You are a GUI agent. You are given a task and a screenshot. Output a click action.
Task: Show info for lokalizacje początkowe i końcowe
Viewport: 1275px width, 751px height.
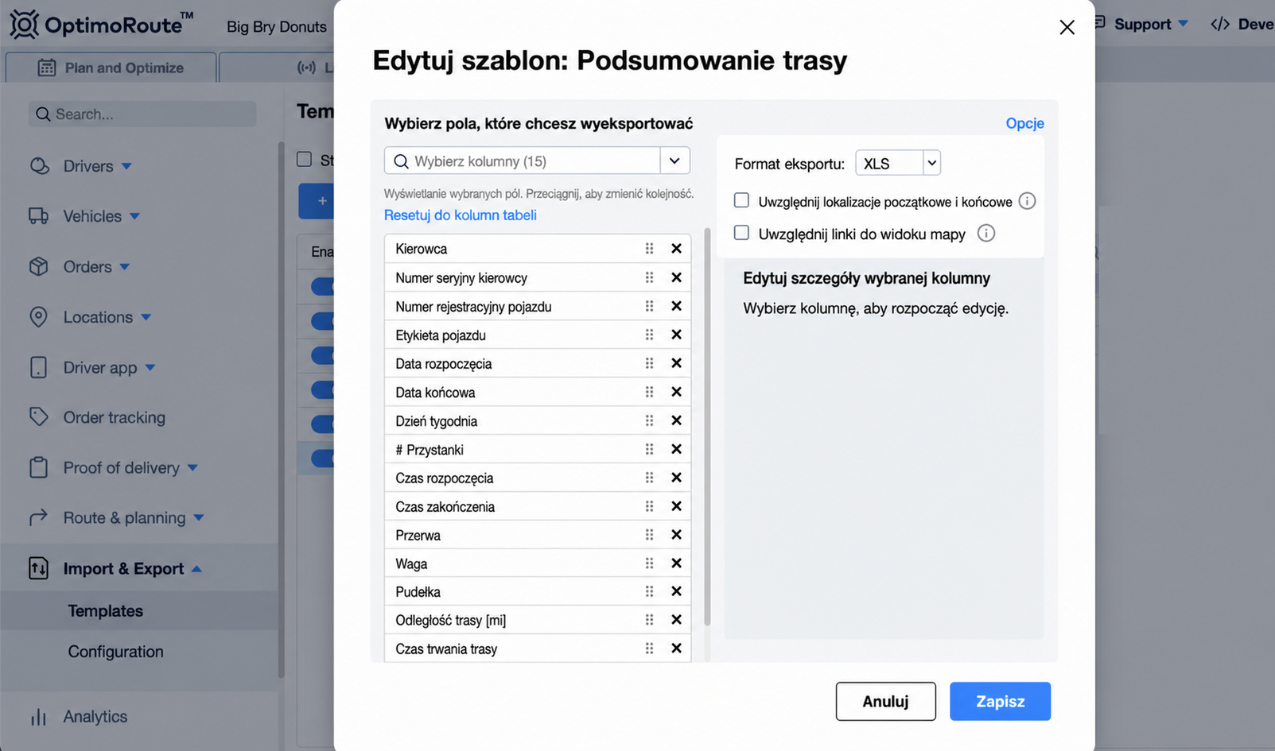1027,201
